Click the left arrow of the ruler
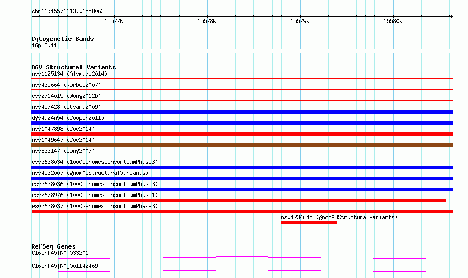Image resolution: width=468 pixels, height=278 pixels. point(33,17)
